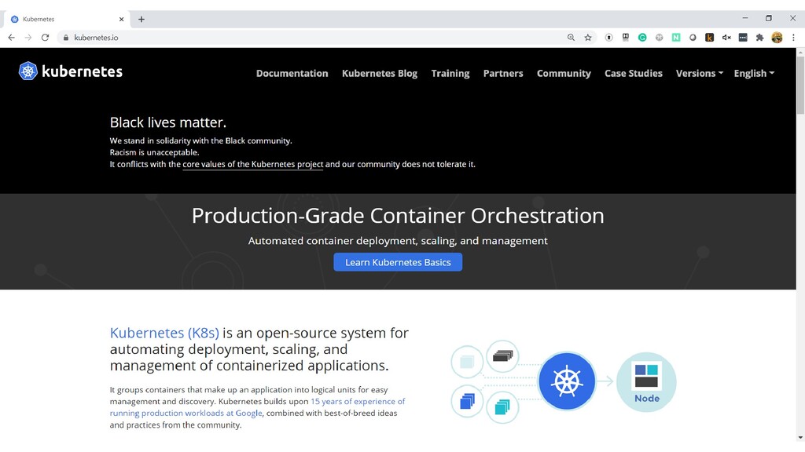View Case Studies

[634, 73]
